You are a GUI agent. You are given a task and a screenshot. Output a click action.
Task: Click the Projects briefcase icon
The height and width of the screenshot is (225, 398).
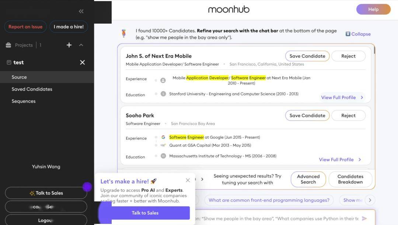coord(8,45)
